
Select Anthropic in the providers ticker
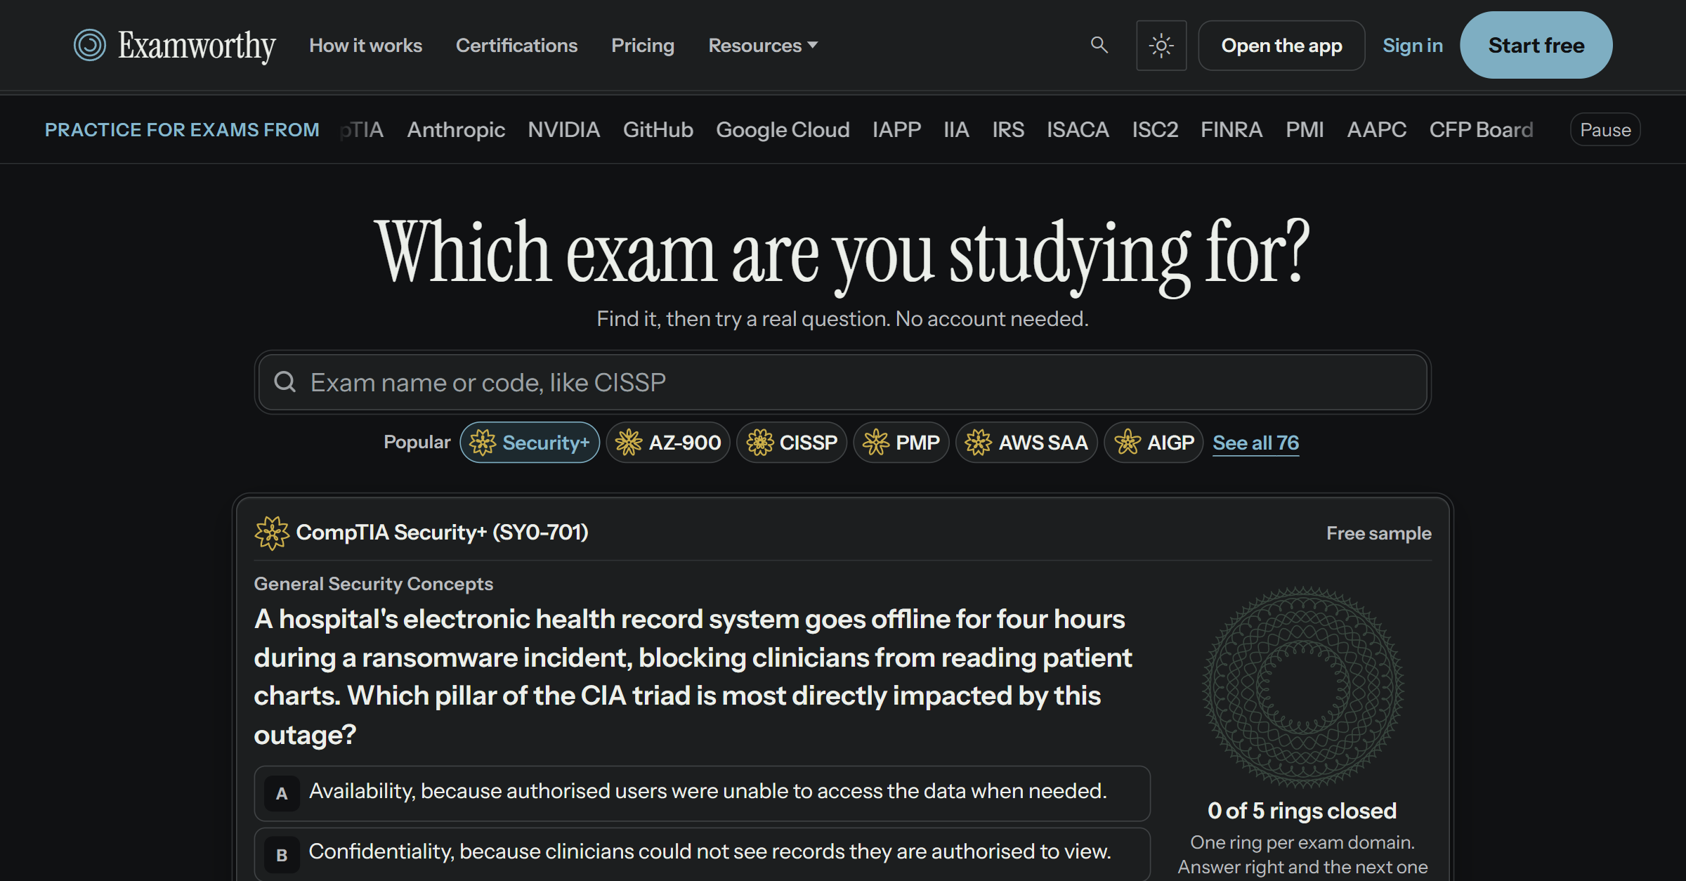click(456, 129)
